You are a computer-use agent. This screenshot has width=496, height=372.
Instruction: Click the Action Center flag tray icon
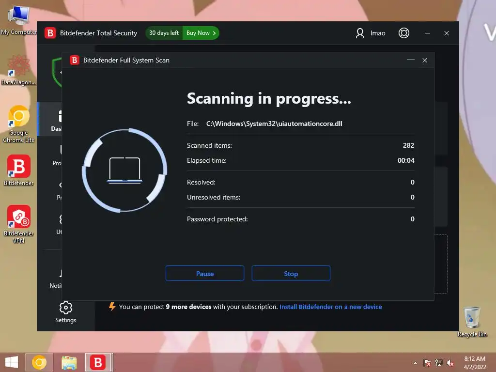427,363
